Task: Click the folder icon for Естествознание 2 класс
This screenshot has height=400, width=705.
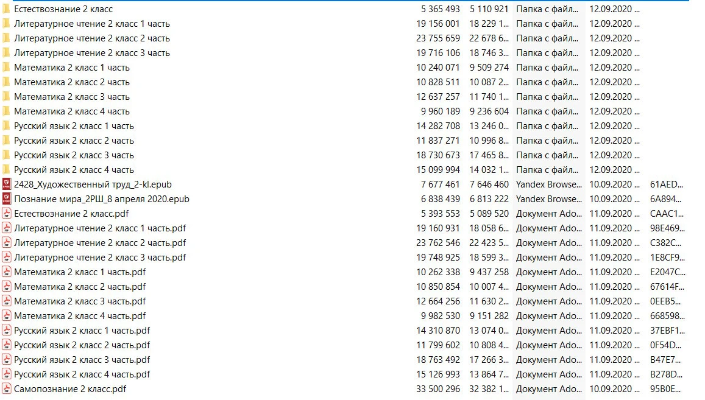Action: [6, 9]
